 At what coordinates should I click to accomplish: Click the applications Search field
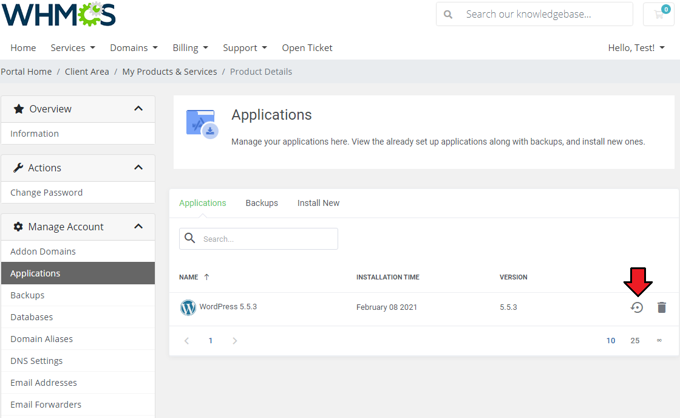[x=259, y=239]
